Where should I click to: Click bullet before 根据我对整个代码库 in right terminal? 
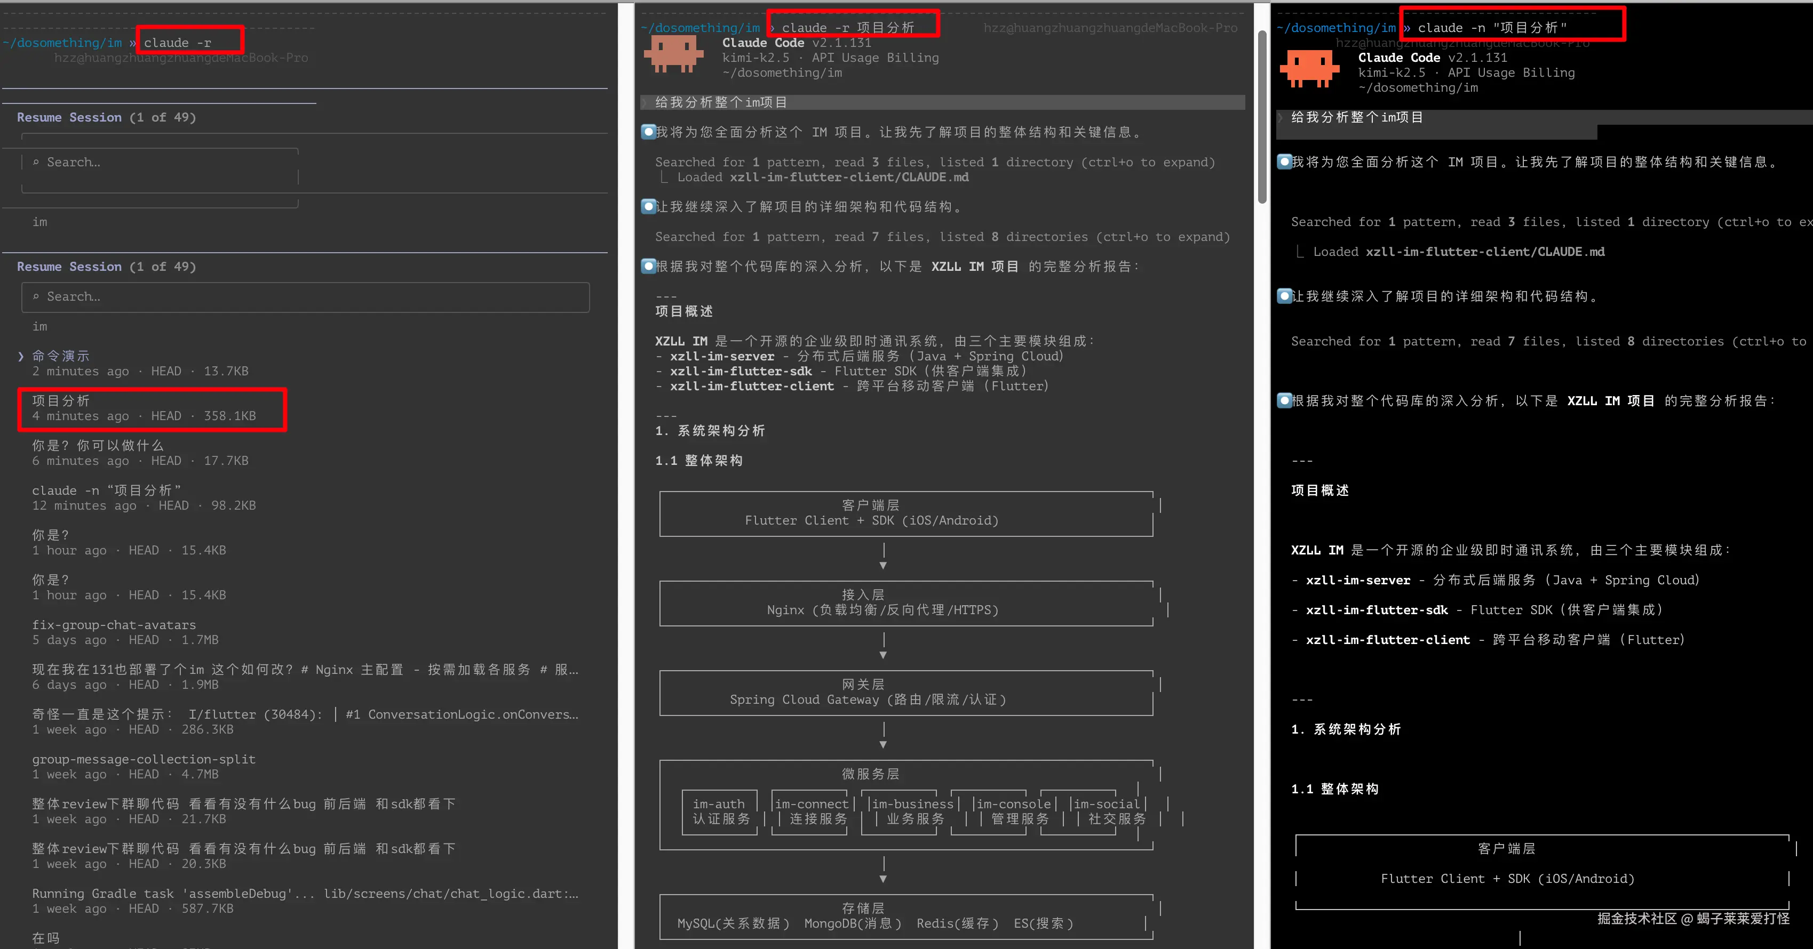[1284, 400]
